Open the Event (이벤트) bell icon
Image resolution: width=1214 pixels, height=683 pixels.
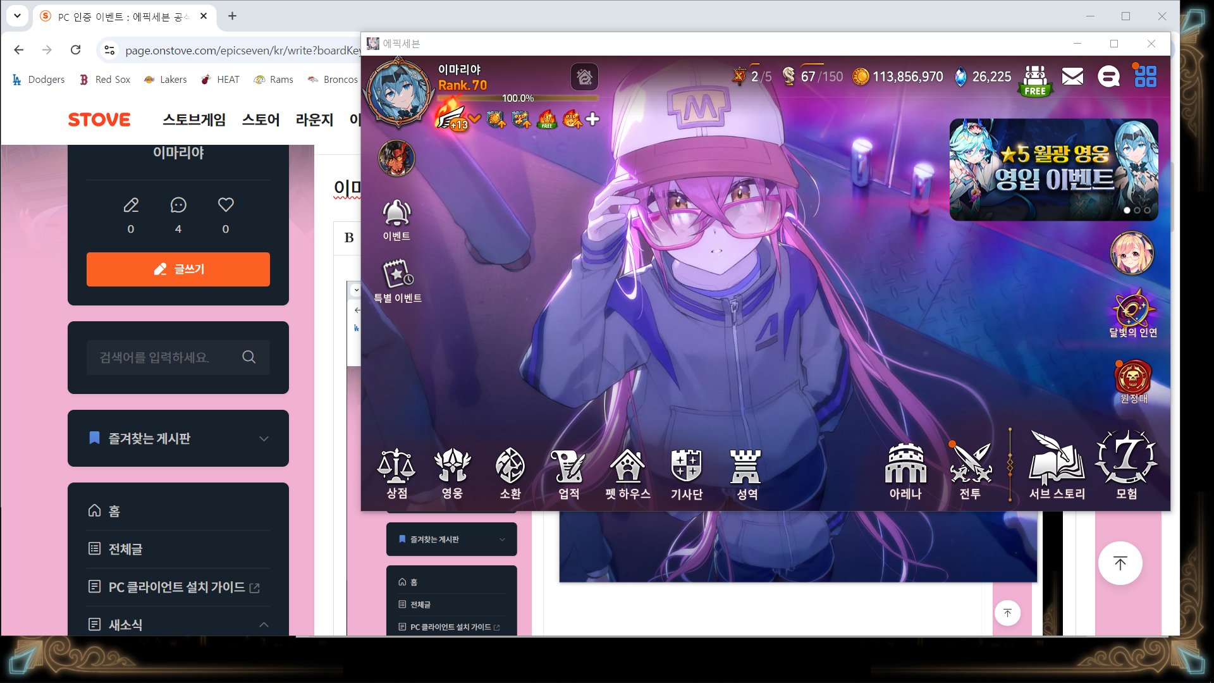(x=396, y=220)
